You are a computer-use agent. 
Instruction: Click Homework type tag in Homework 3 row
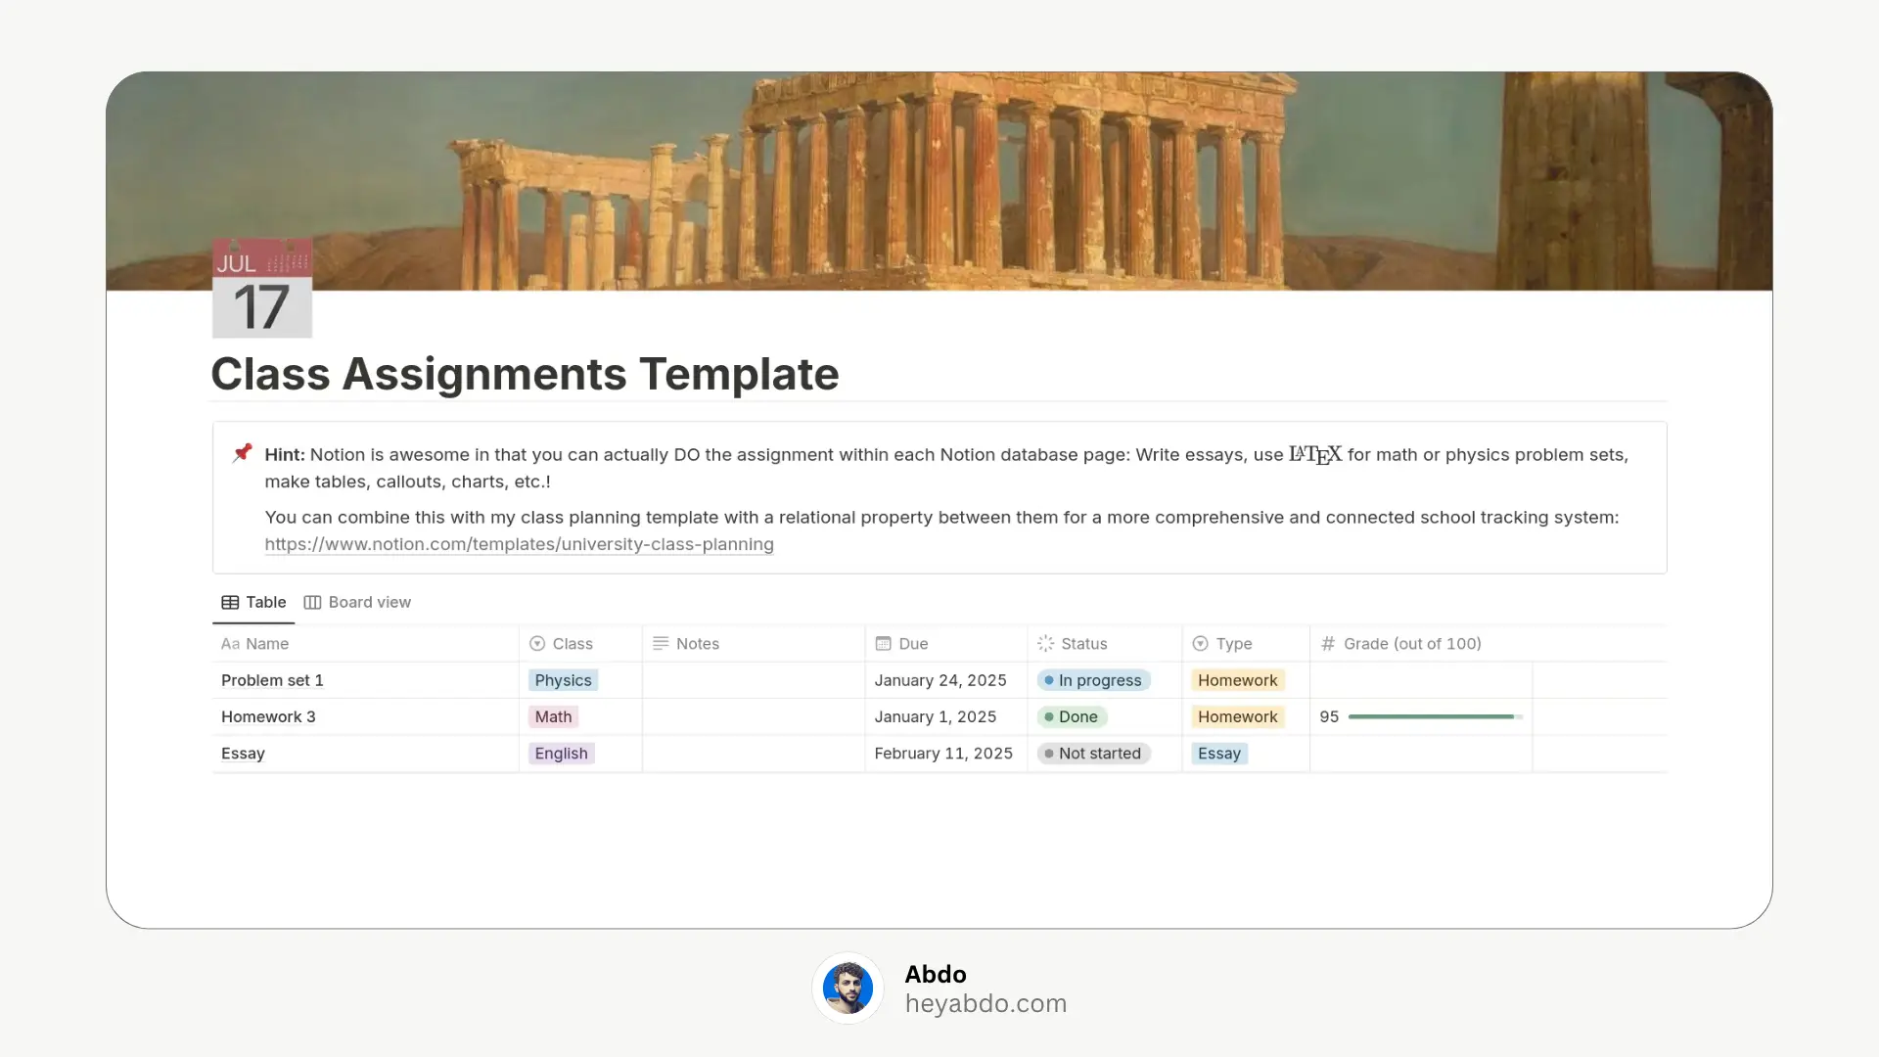(x=1237, y=716)
